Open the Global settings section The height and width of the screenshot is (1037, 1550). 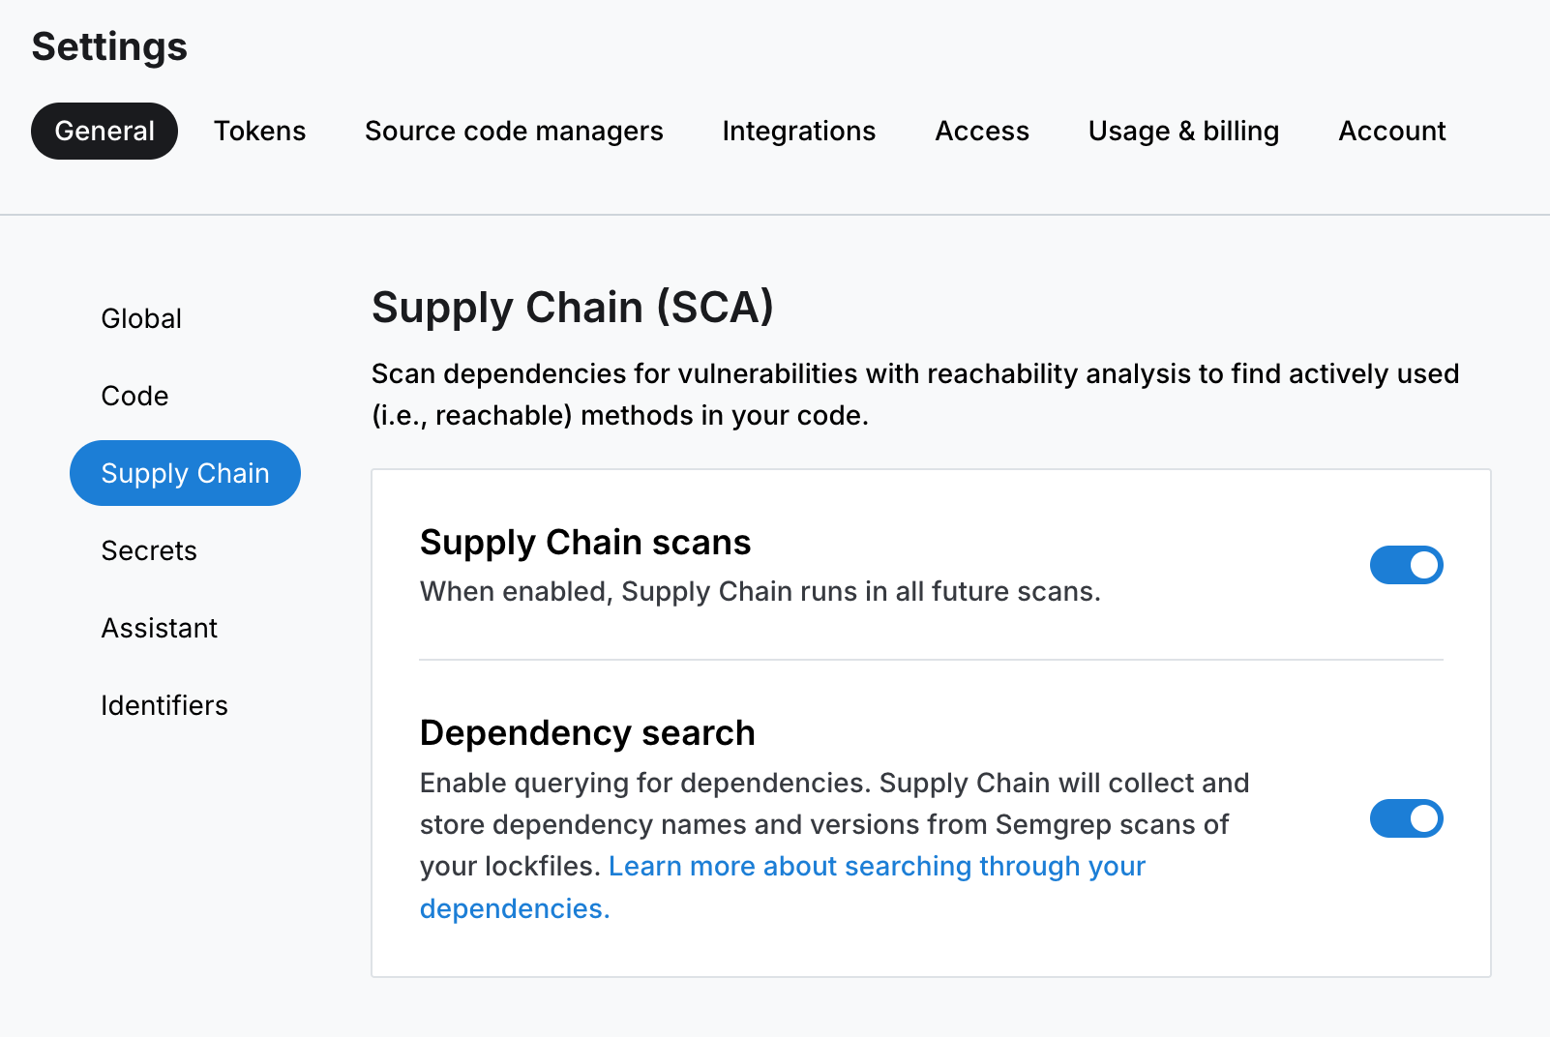point(141,317)
